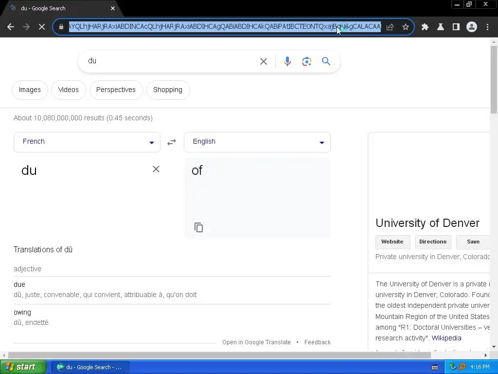Click the search input containing du
This screenshot has width=498, height=374.
click(x=172, y=61)
